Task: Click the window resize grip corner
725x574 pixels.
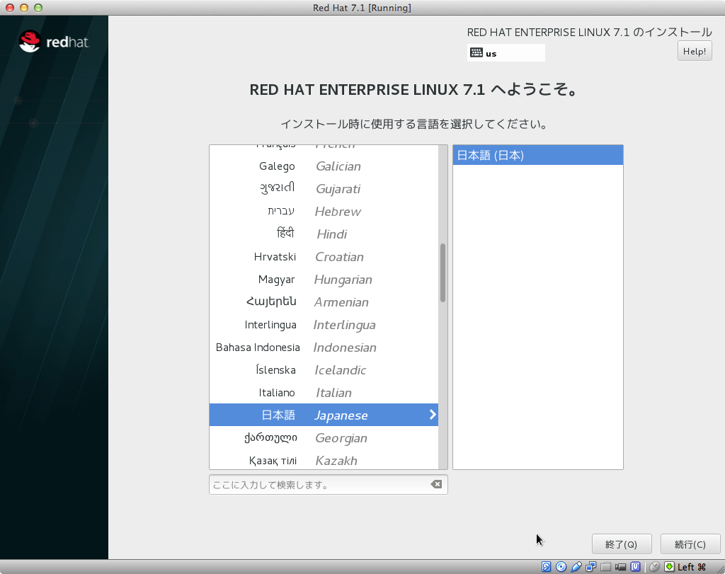Action: coord(720,569)
